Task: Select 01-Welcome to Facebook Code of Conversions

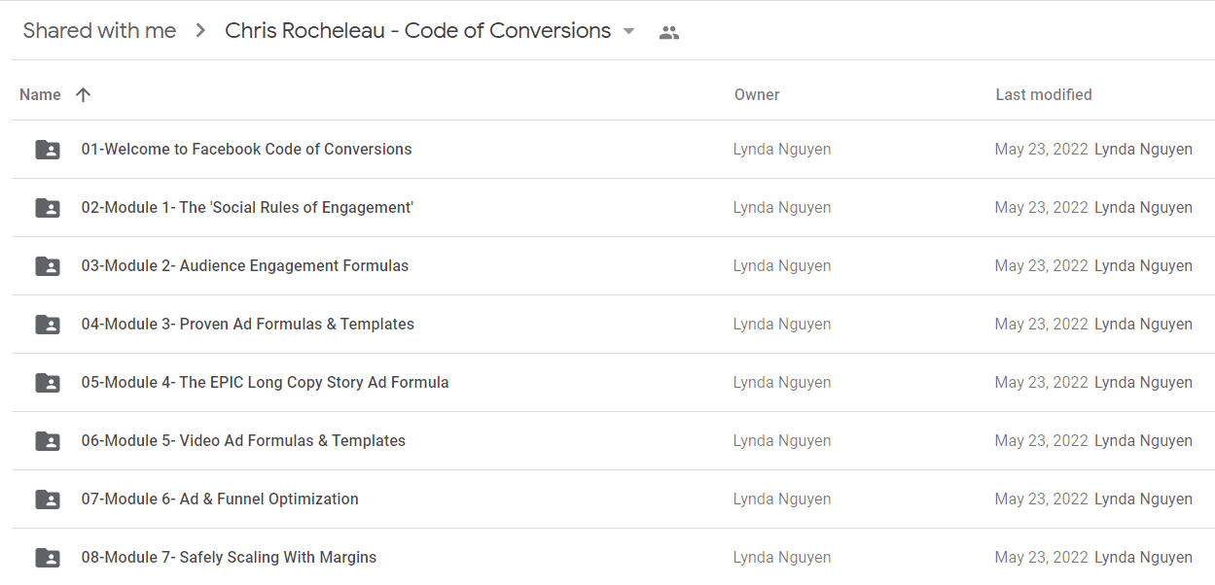Action: point(246,149)
